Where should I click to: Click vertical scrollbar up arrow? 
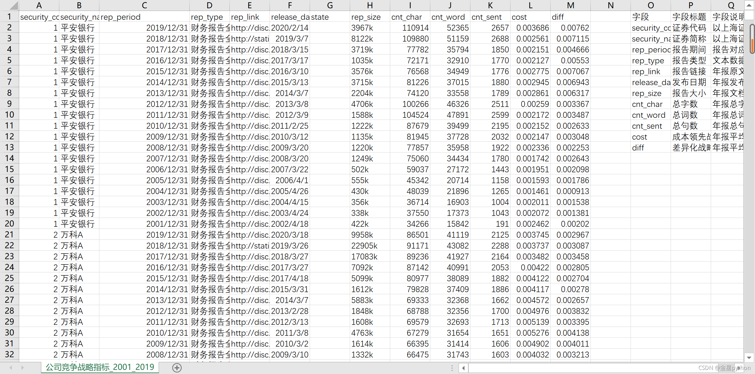[x=749, y=5]
